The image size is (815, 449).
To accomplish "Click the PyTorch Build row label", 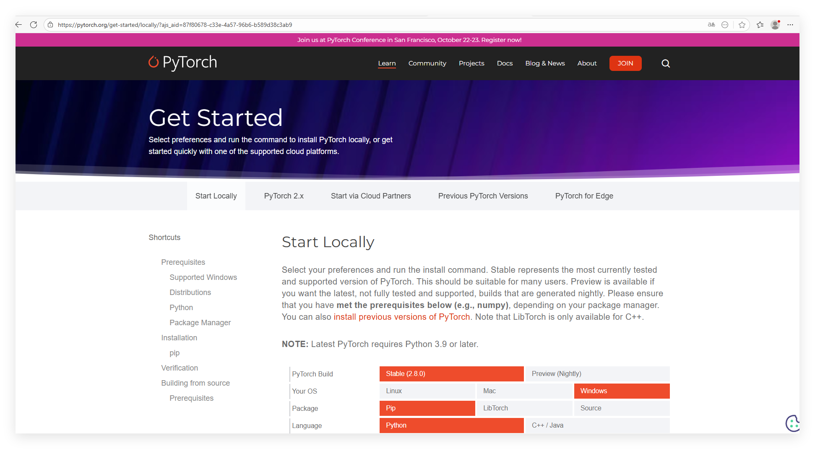I will (312, 374).
